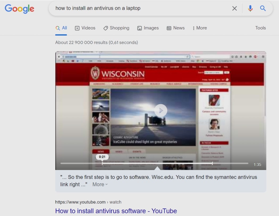Open the Shopping tab

(x=116, y=28)
